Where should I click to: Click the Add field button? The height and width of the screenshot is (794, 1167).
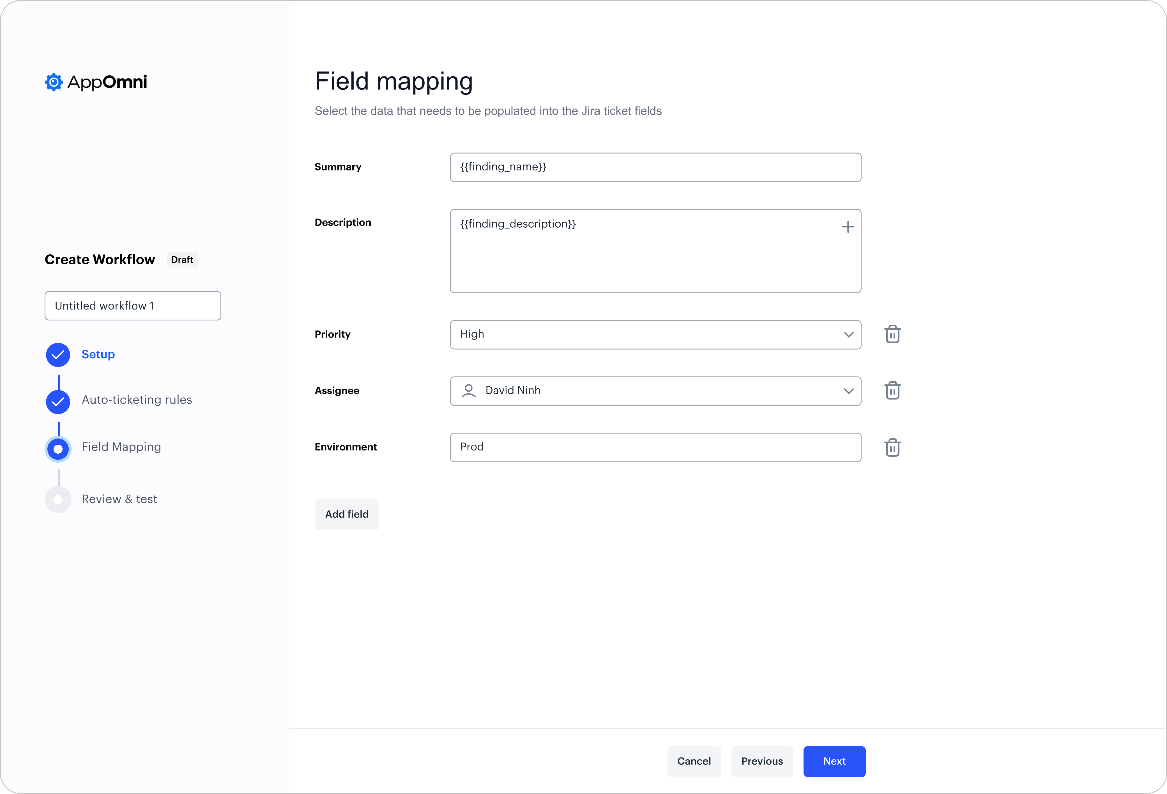pos(346,514)
